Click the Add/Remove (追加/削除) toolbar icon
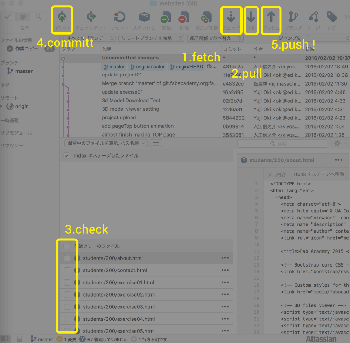This screenshot has height=343, width=350. point(206,17)
